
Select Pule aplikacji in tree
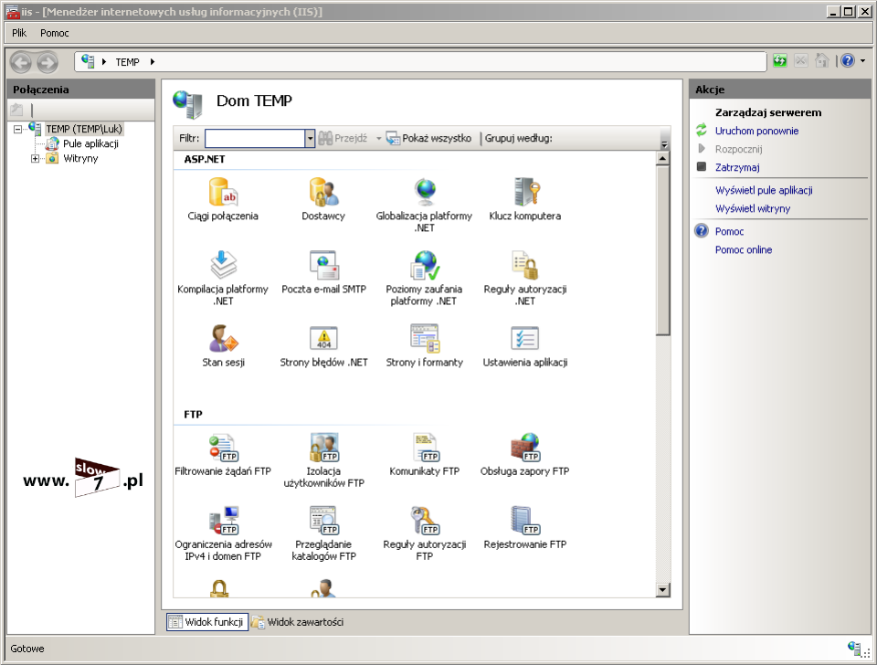[90, 143]
